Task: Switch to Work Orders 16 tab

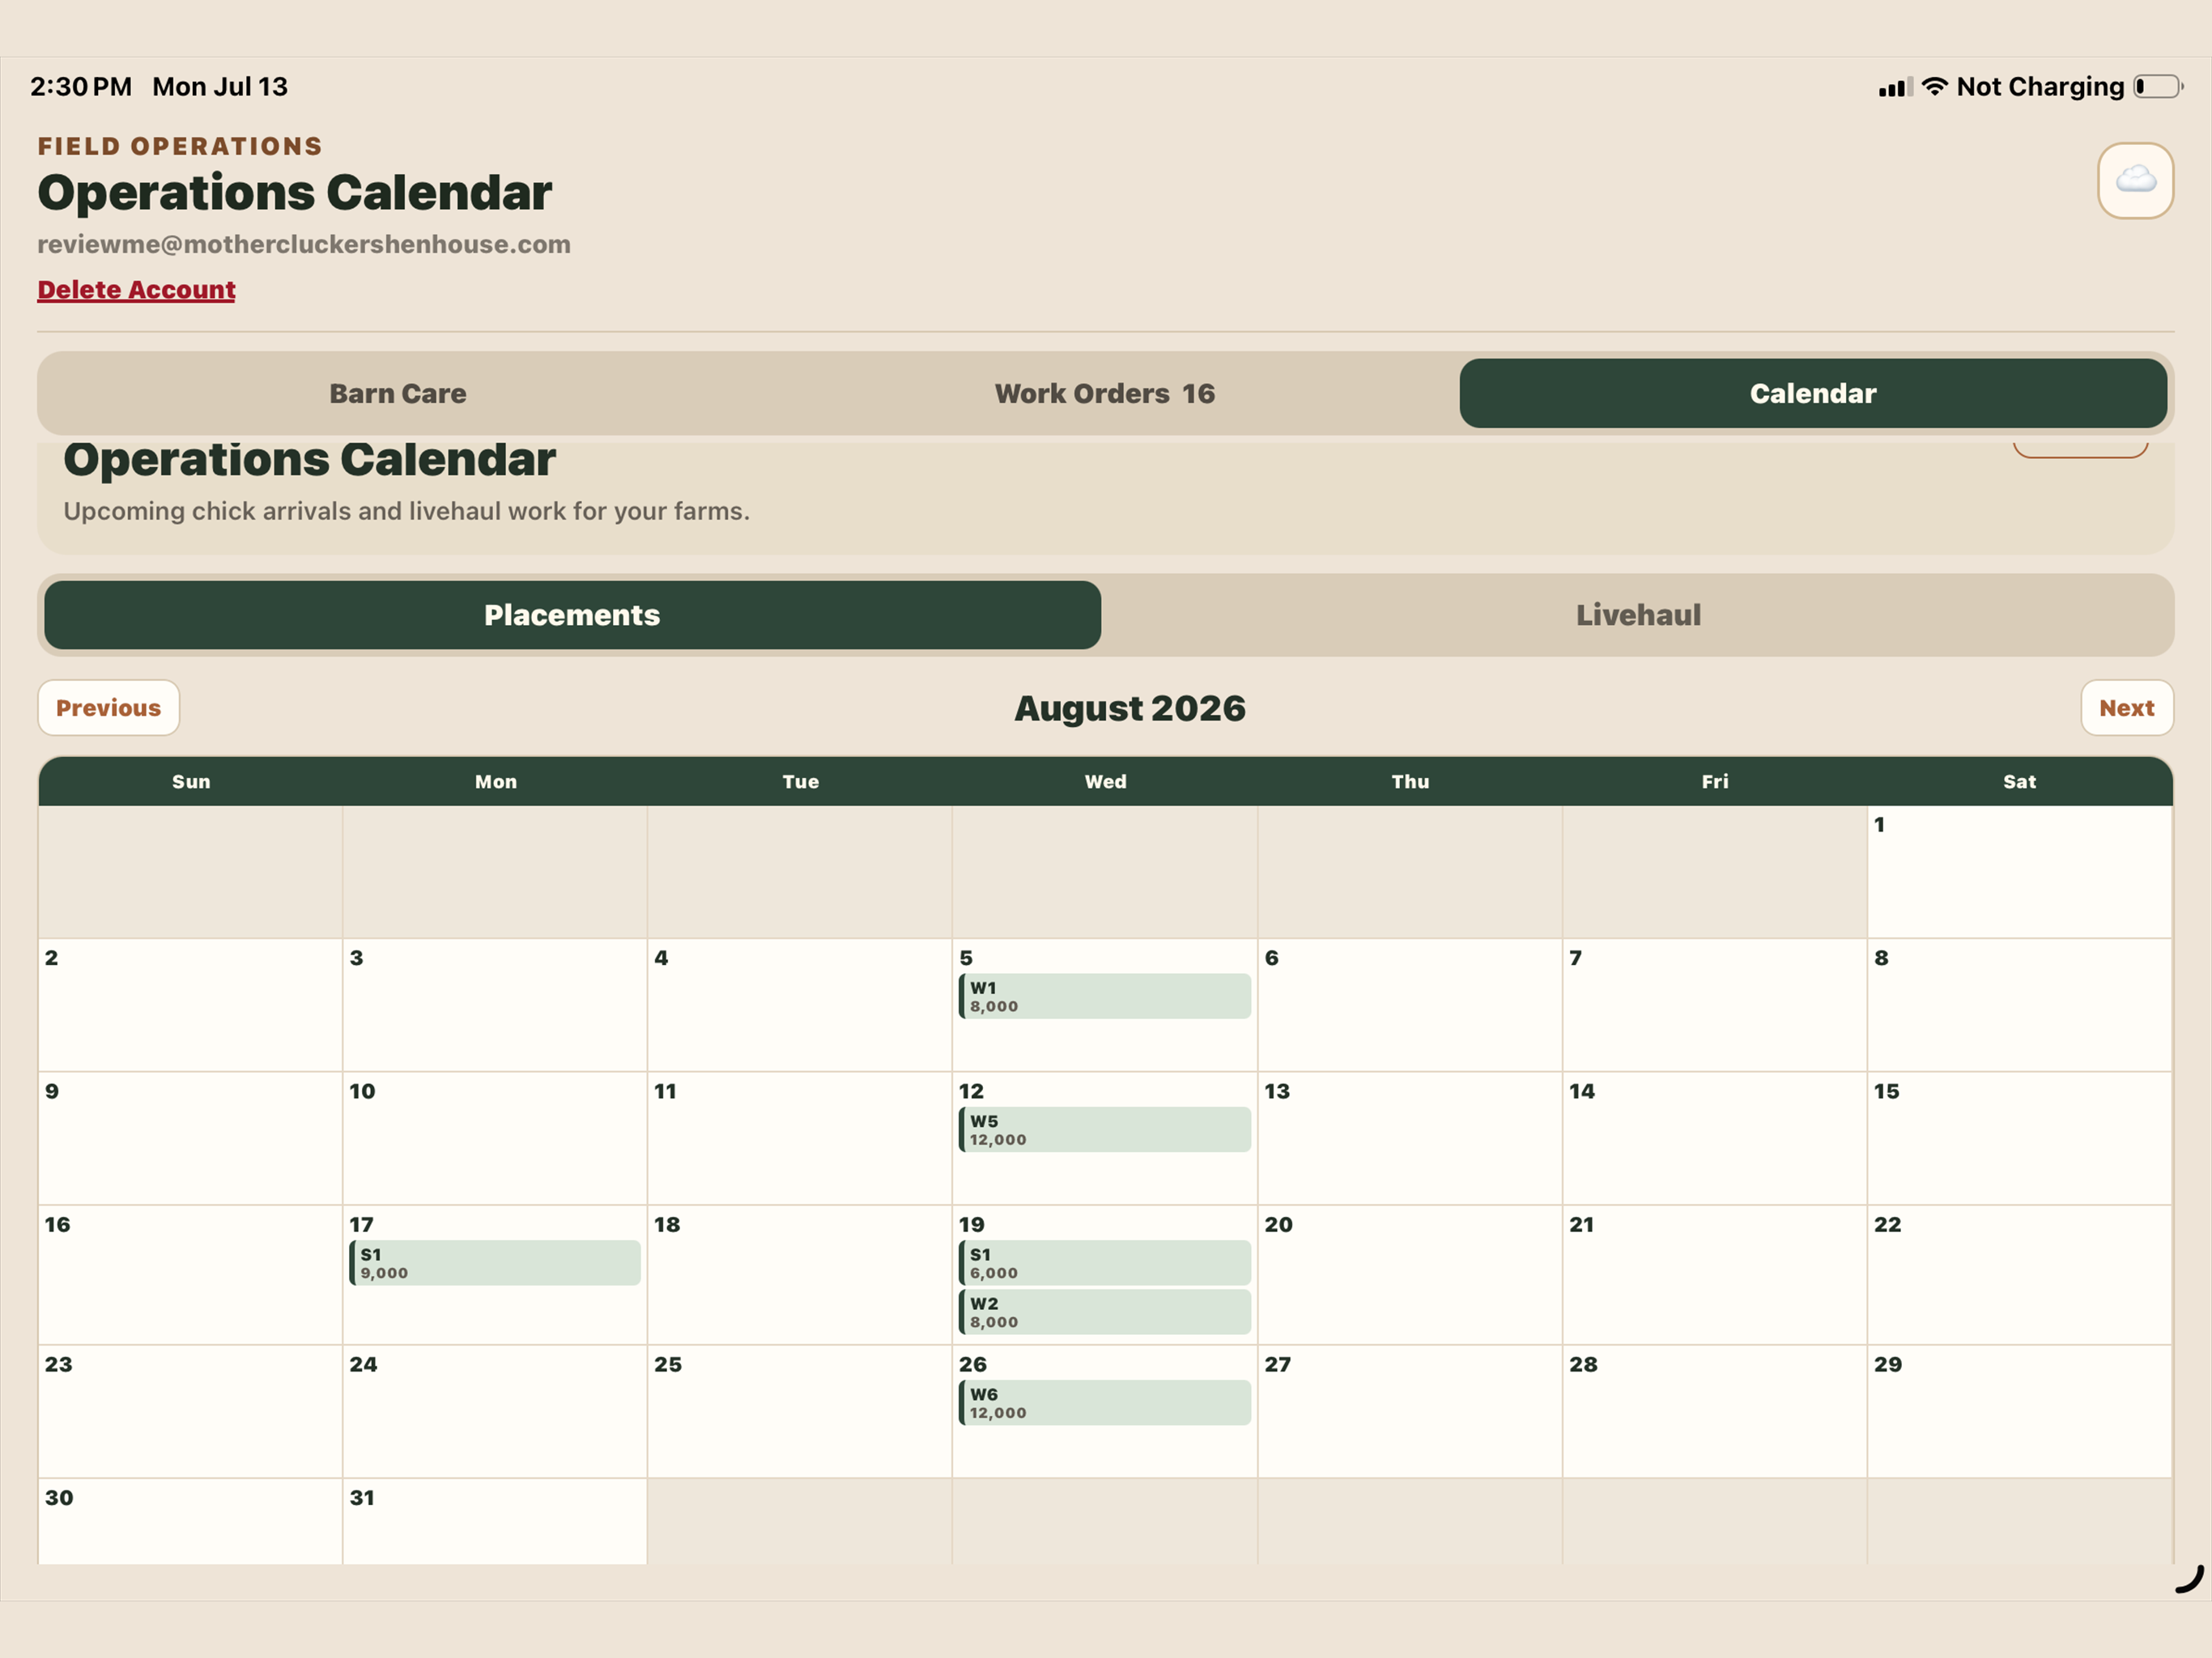Action: (x=1105, y=393)
